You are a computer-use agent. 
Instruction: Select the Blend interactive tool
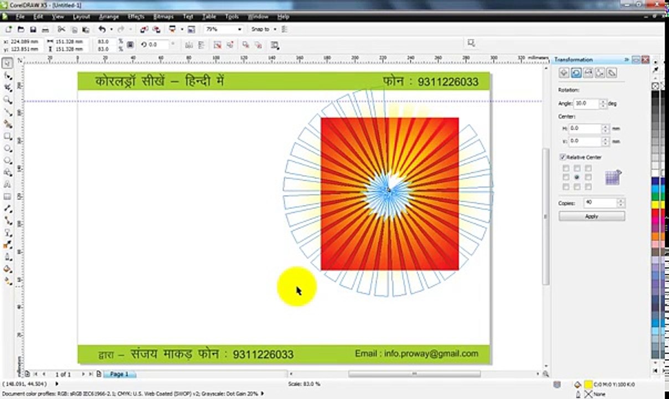click(x=8, y=233)
